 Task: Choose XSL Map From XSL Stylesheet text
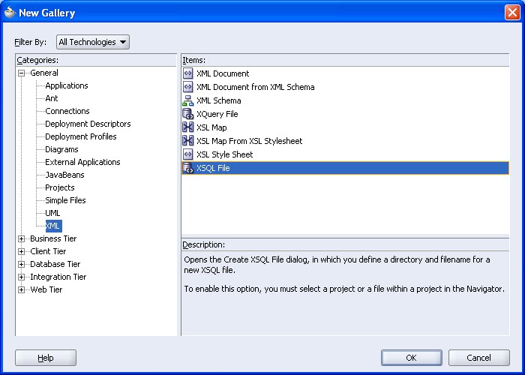click(x=250, y=141)
